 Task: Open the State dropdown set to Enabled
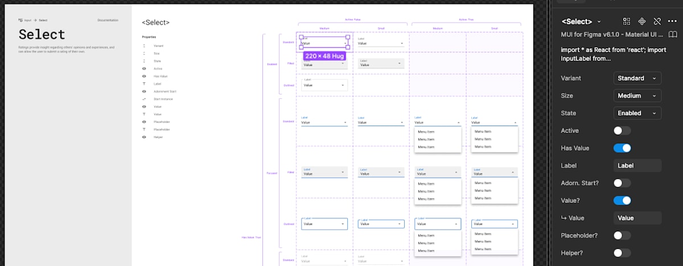pos(637,113)
